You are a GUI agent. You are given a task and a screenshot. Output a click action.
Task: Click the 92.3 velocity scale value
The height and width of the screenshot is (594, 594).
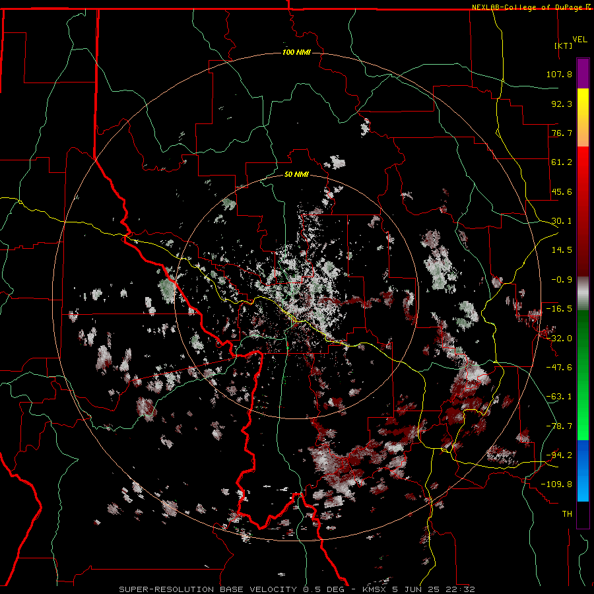(x=562, y=104)
